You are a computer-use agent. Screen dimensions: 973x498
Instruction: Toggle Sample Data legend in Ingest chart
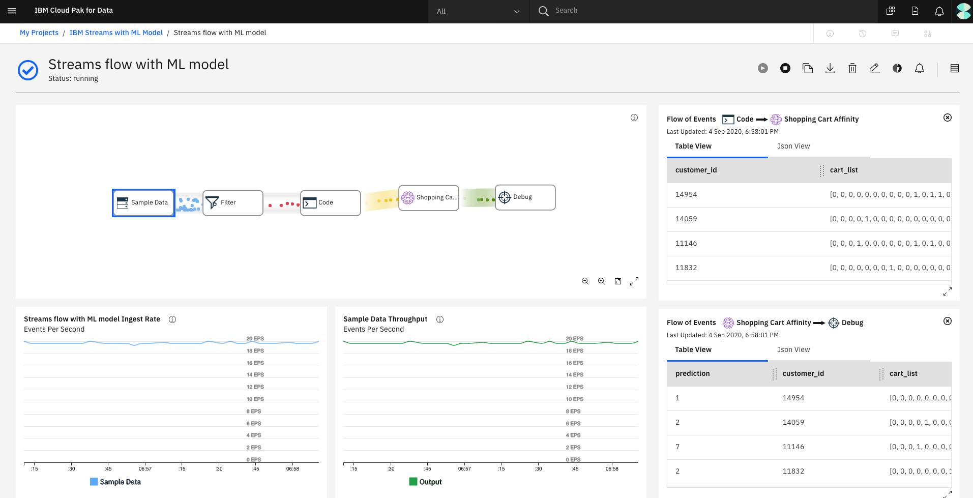pos(115,482)
